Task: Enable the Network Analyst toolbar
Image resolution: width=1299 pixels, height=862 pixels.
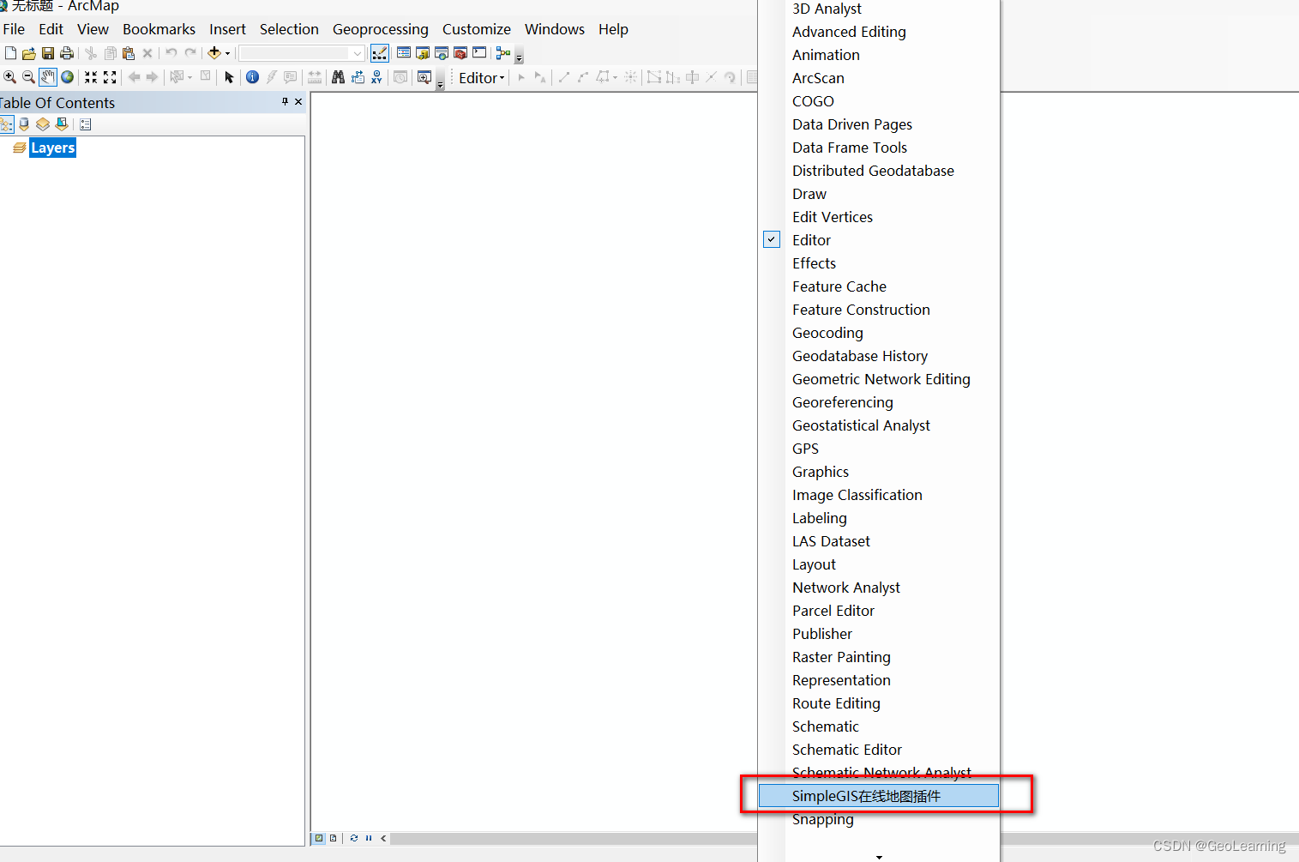Action: (x=879, y=588)
